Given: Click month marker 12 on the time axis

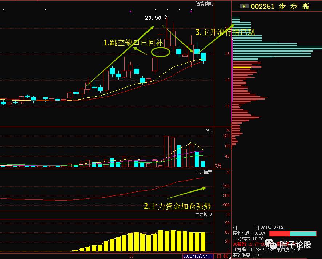Looking at the screenshot, I should (132, 256).
